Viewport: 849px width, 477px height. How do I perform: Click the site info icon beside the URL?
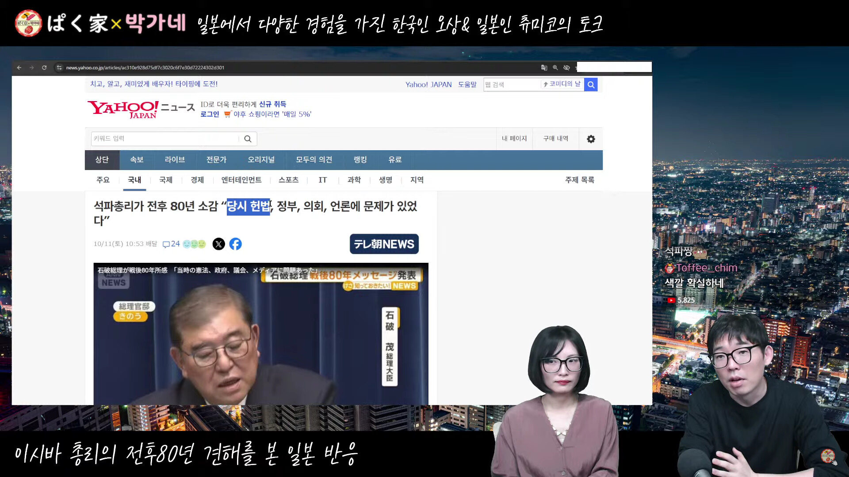59,68
